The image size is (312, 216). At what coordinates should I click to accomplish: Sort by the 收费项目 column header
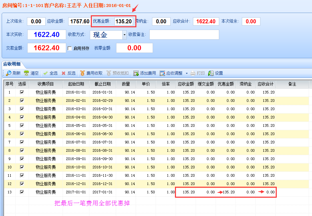pyautogui.click(x=46, y=84)
